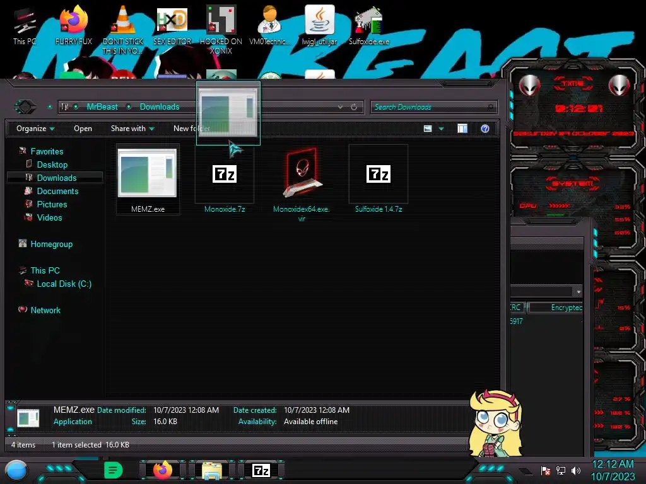Click the Star Butterfly desktop mascot
646x484 pixels.
pyautogui.click(x=496, y=424)
